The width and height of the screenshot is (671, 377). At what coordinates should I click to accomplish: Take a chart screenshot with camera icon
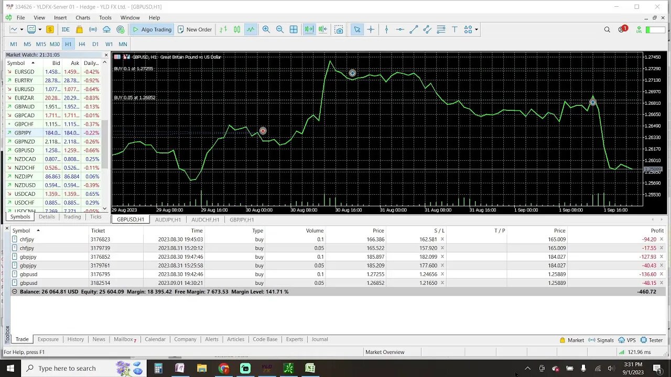tap(339, 29)
